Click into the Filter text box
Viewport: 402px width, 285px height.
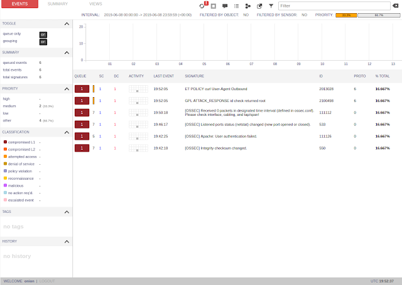click(x=334, y=6)
